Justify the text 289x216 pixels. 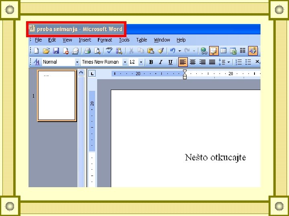click(x=212, y=62)
